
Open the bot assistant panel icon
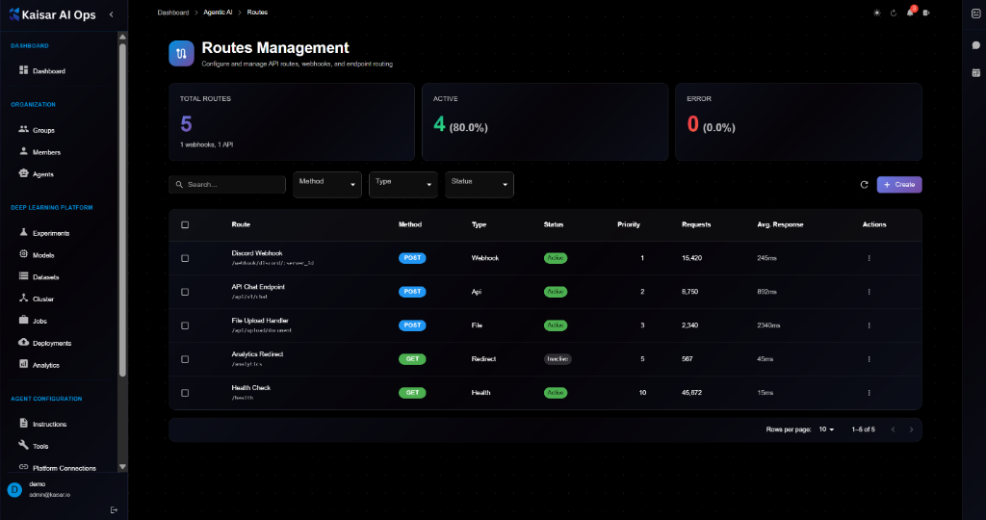[x=976, y=13]
